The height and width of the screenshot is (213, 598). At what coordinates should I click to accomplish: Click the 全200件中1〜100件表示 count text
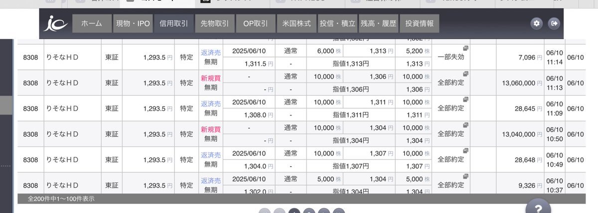(x=61, y=199)
